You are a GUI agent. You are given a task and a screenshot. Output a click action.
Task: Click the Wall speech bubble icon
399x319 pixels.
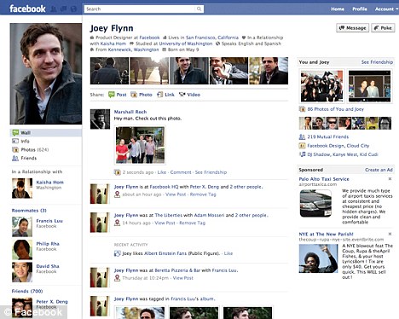[15, 132]
